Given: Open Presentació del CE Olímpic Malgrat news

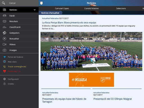Looking at the screenshot, I should pos(112,99).
